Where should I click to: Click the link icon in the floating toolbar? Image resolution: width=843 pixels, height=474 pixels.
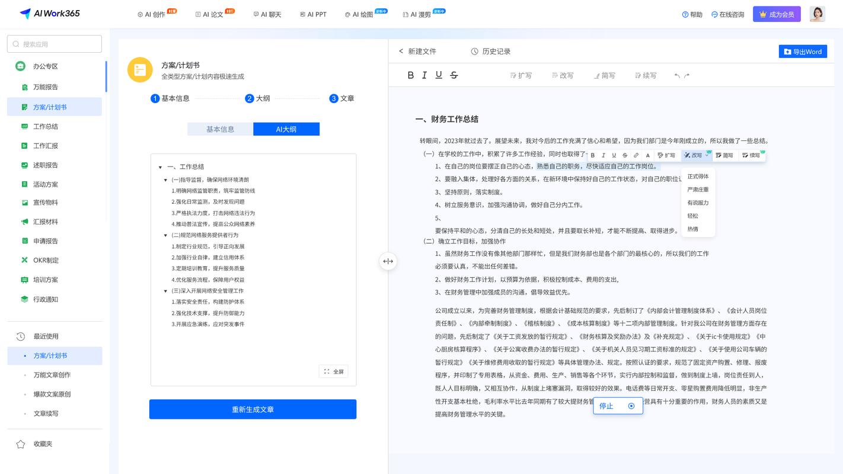pyautogui.click(x=636, y=155)
